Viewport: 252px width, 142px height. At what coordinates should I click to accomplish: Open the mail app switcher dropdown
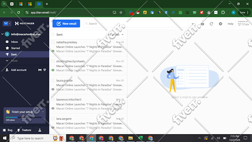coord(7,23)
